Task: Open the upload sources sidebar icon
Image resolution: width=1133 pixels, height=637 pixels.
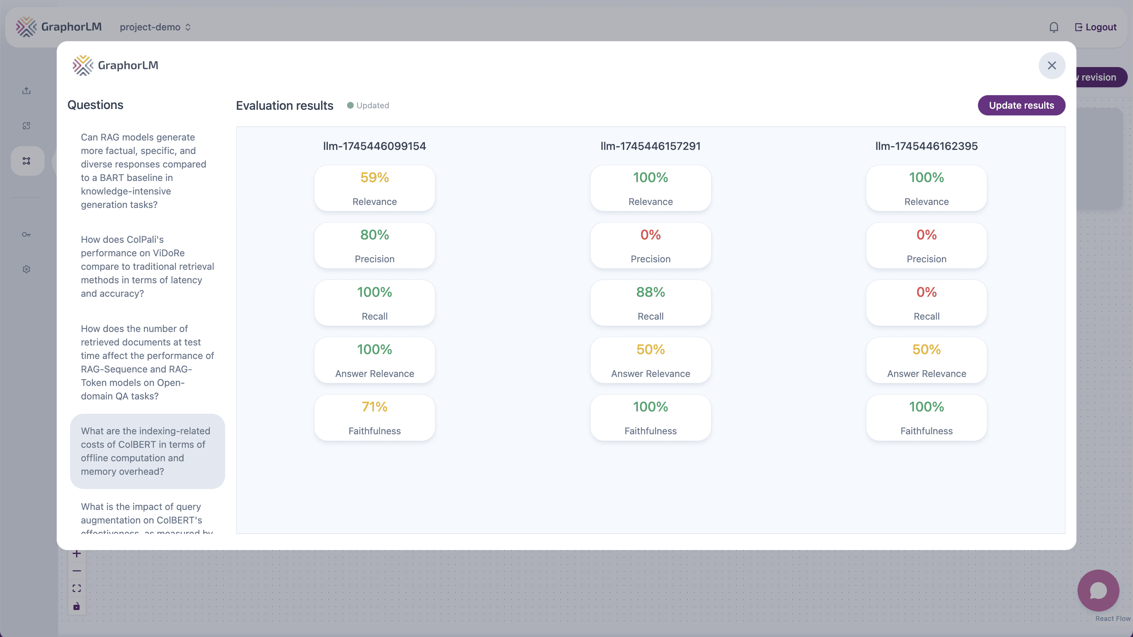Action: [26, 91]
